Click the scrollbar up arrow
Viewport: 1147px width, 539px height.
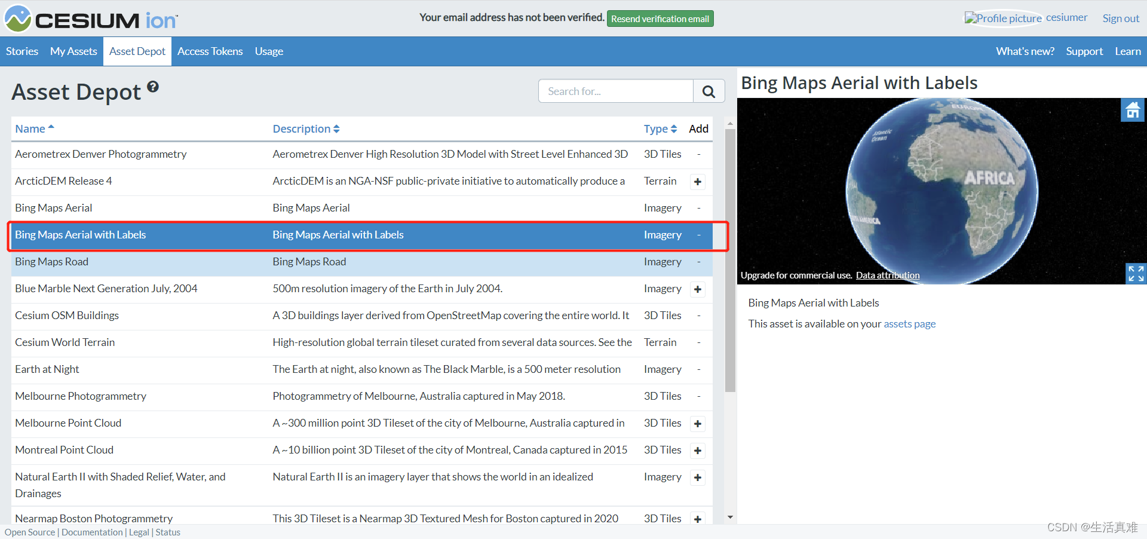730,124
